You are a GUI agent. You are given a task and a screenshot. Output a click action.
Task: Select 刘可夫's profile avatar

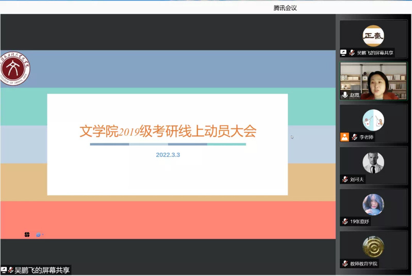(x=373, y=163)
